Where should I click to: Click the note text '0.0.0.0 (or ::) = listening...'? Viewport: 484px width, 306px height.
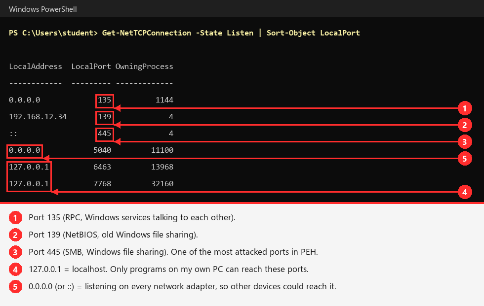click(182, 287)
